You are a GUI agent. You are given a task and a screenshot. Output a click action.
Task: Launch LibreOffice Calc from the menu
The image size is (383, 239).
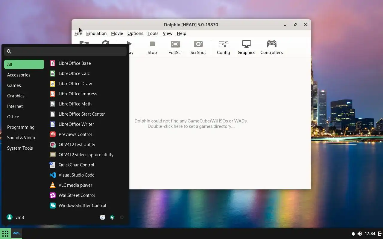(x=87, y=73)
